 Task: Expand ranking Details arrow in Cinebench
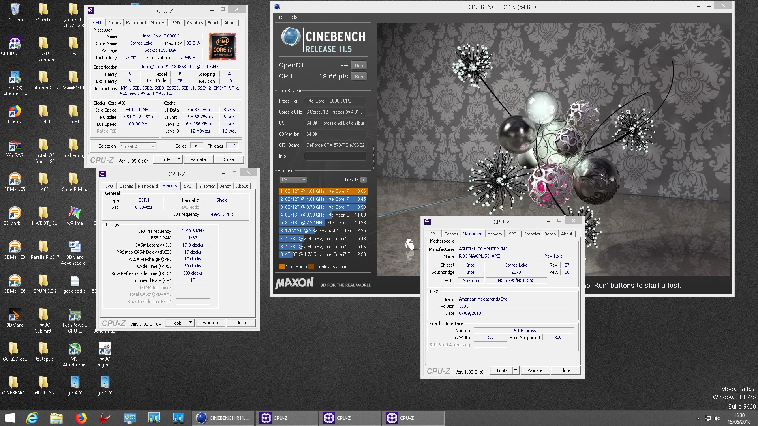[x=364, y=180]
